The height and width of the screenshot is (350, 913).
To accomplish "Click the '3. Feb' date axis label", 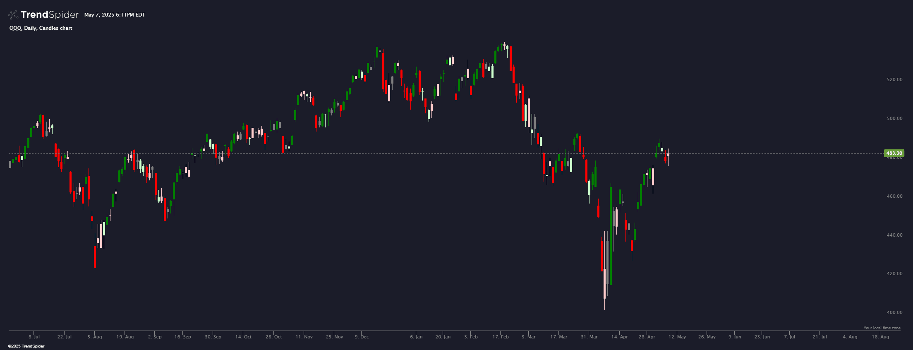I will [x=471, y=337].
